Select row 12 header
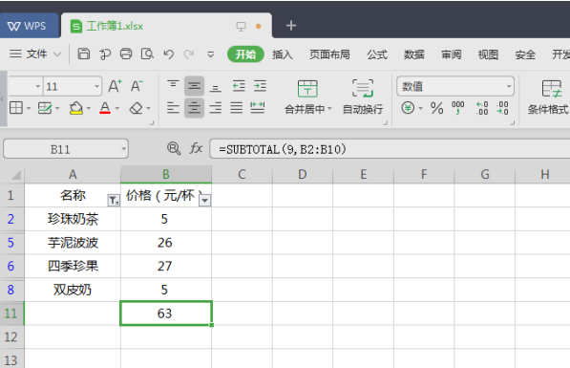 click(x=11, y=336)
